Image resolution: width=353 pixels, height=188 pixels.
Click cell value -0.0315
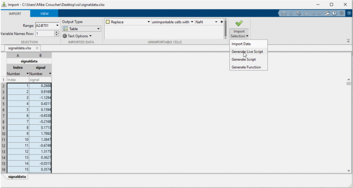point(41,163)
